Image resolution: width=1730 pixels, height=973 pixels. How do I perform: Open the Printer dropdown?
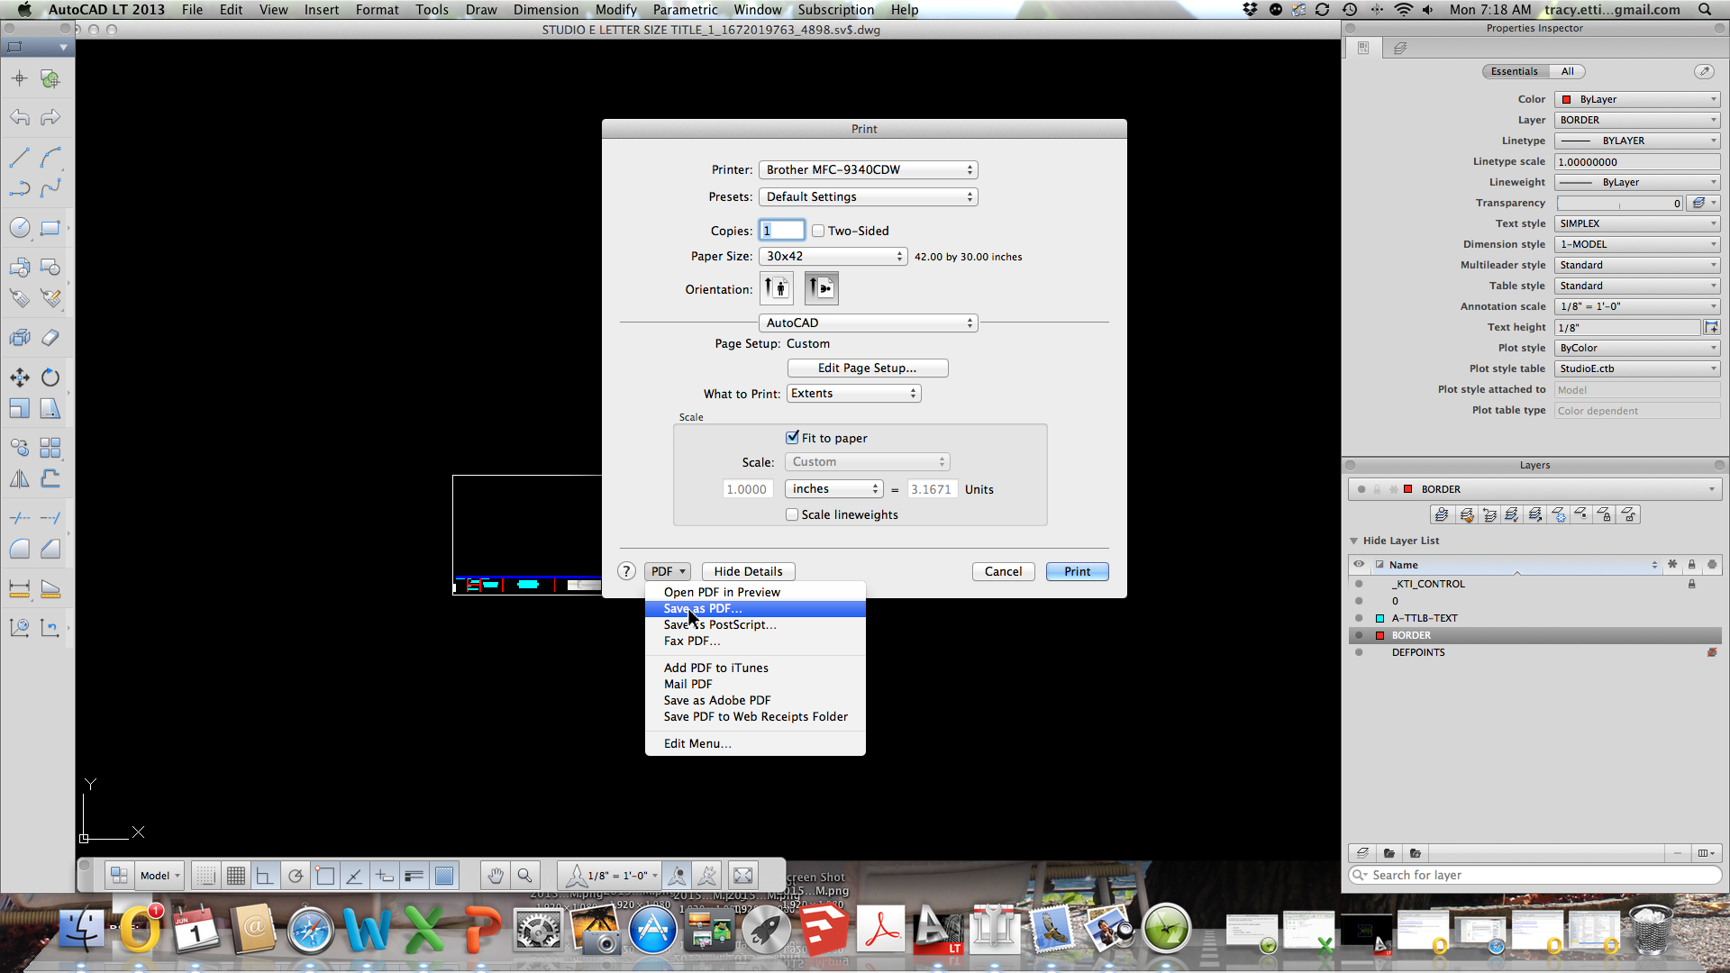pos(869,169)
